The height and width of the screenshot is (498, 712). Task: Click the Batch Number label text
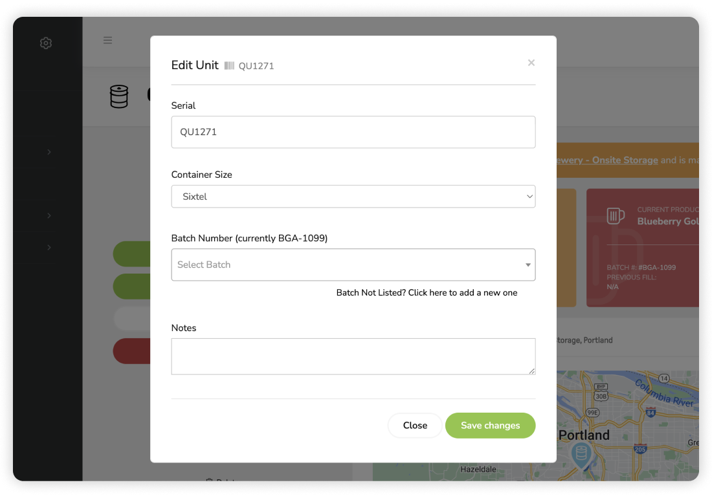coord(249,238)
